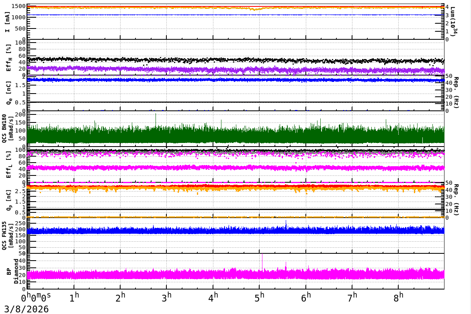Image resolution: width=471 pixels, height=314 pixels.
Task: Click the '2h' time axis label
Action: pyautogui.click(x=120, y=298)
